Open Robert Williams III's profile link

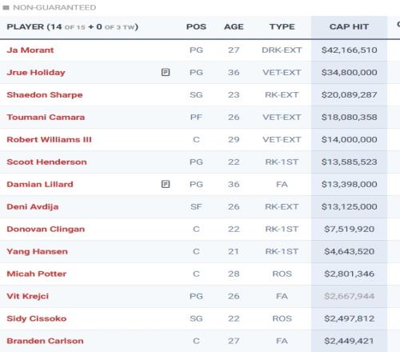click(x=49, y=139)
